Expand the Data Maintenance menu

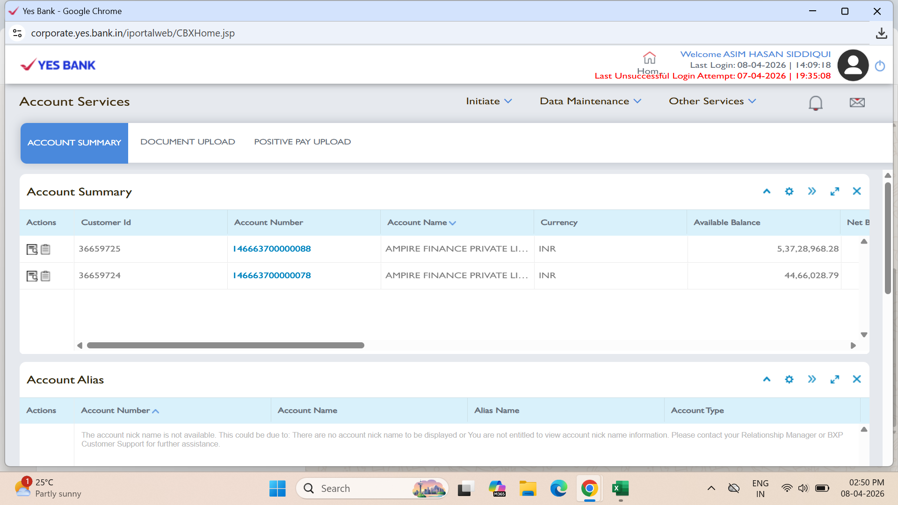[590, 101]
